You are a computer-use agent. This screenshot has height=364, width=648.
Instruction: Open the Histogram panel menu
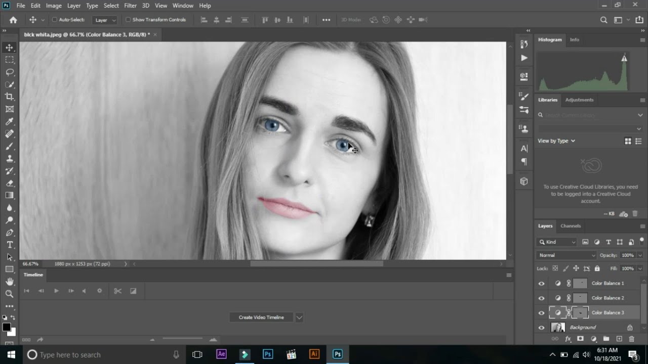click(642, 40)
